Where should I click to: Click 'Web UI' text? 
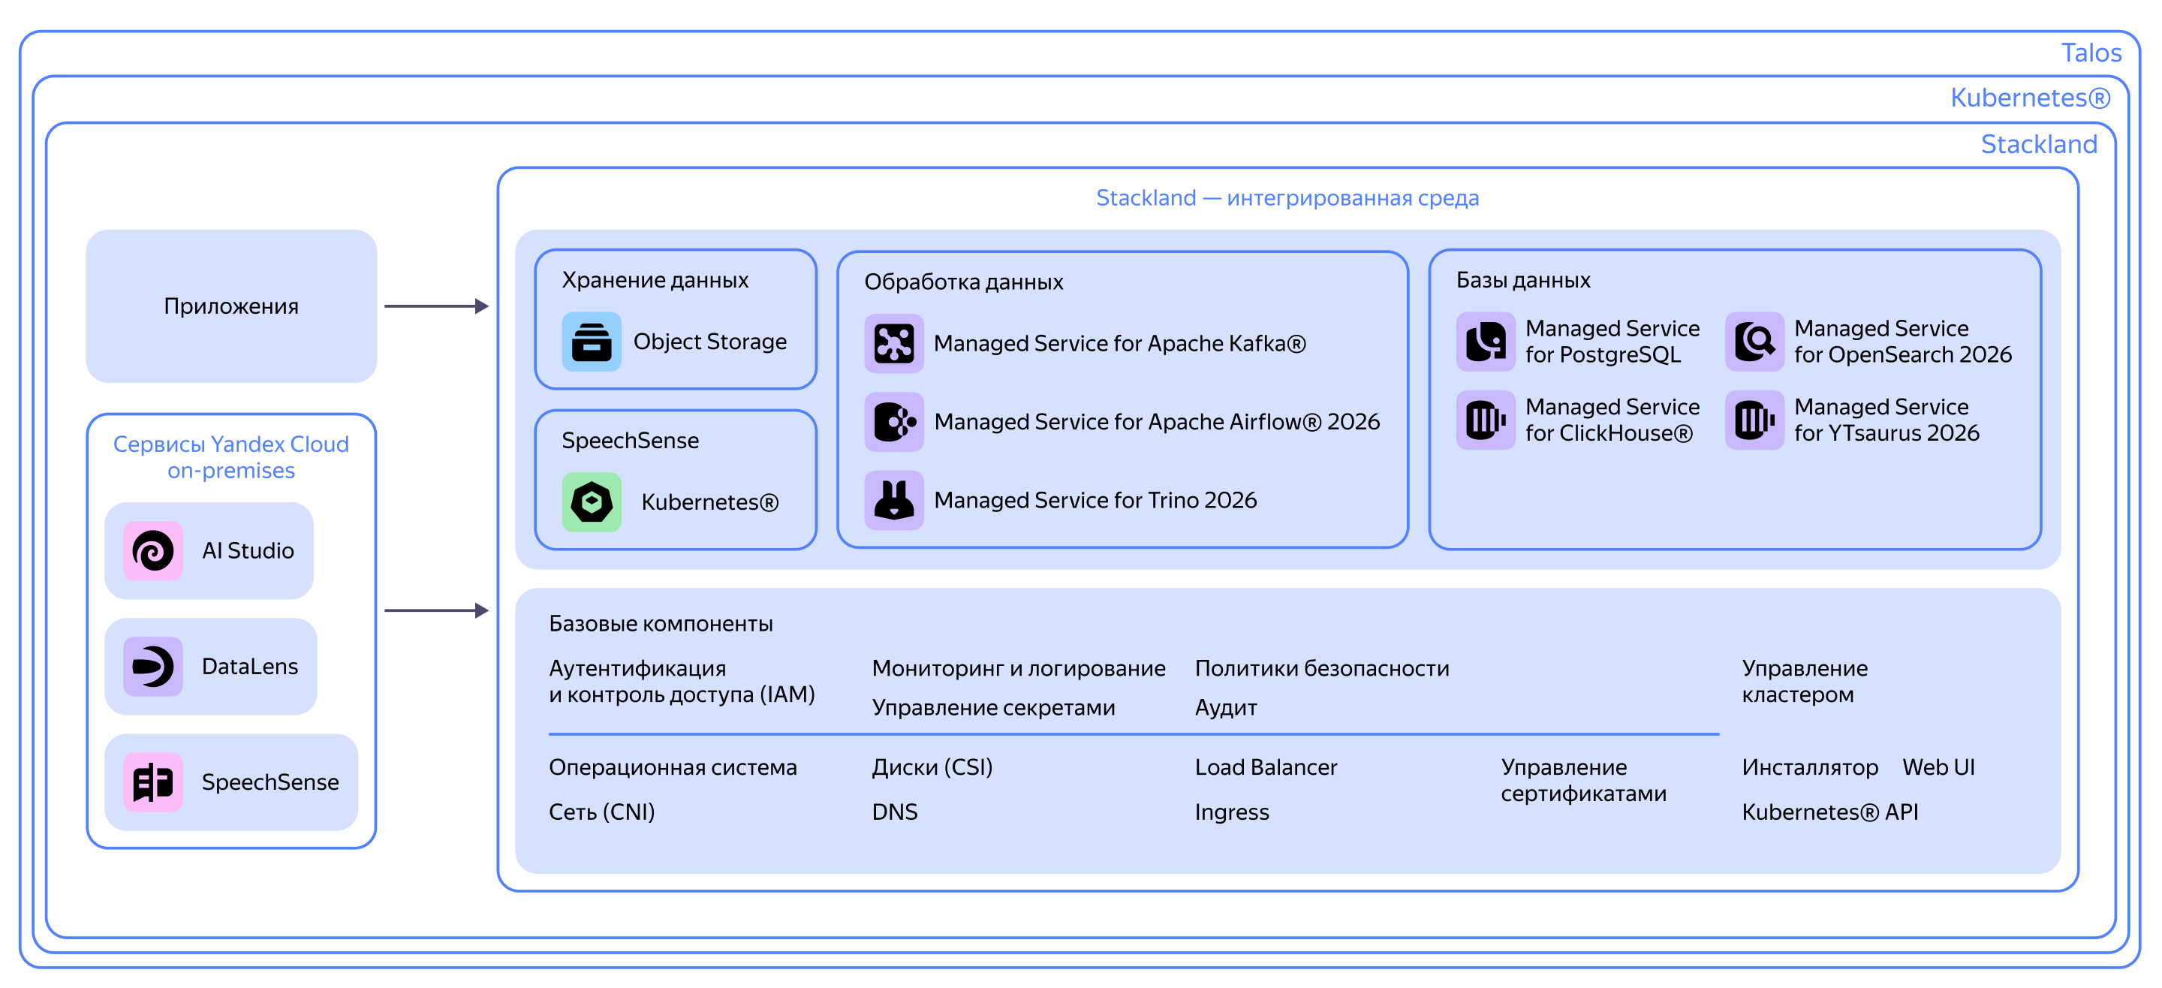click(x=1938, y=767)
